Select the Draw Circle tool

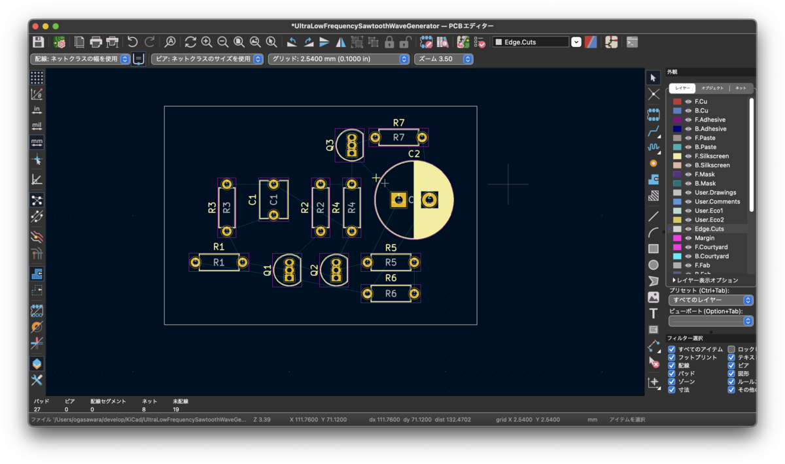(654, 265)
